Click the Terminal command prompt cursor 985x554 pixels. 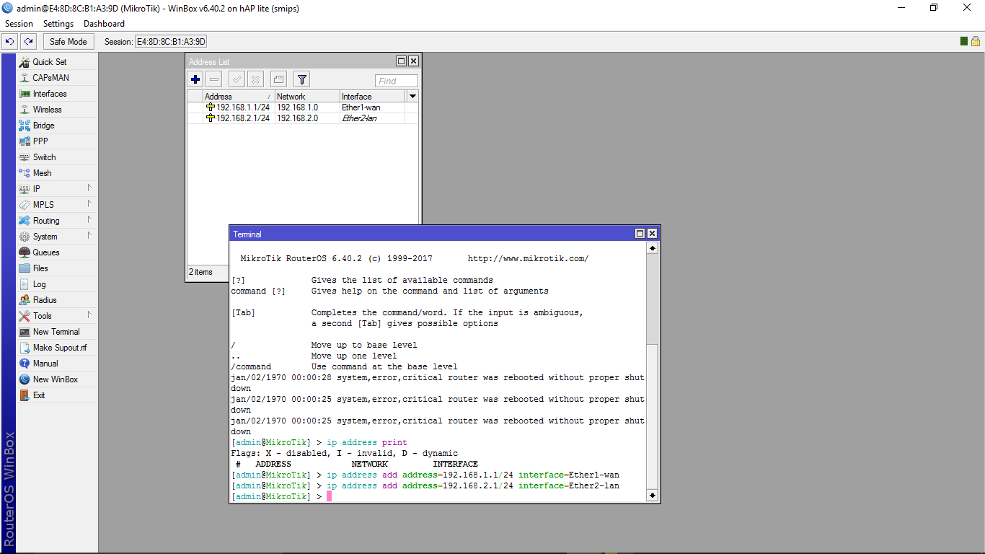point(329,496)
